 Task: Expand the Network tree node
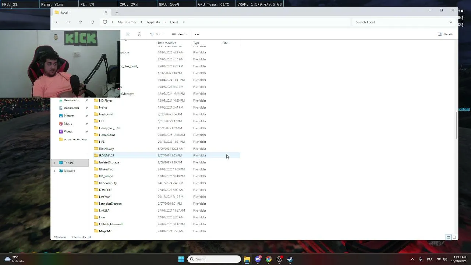click(54, 171)
